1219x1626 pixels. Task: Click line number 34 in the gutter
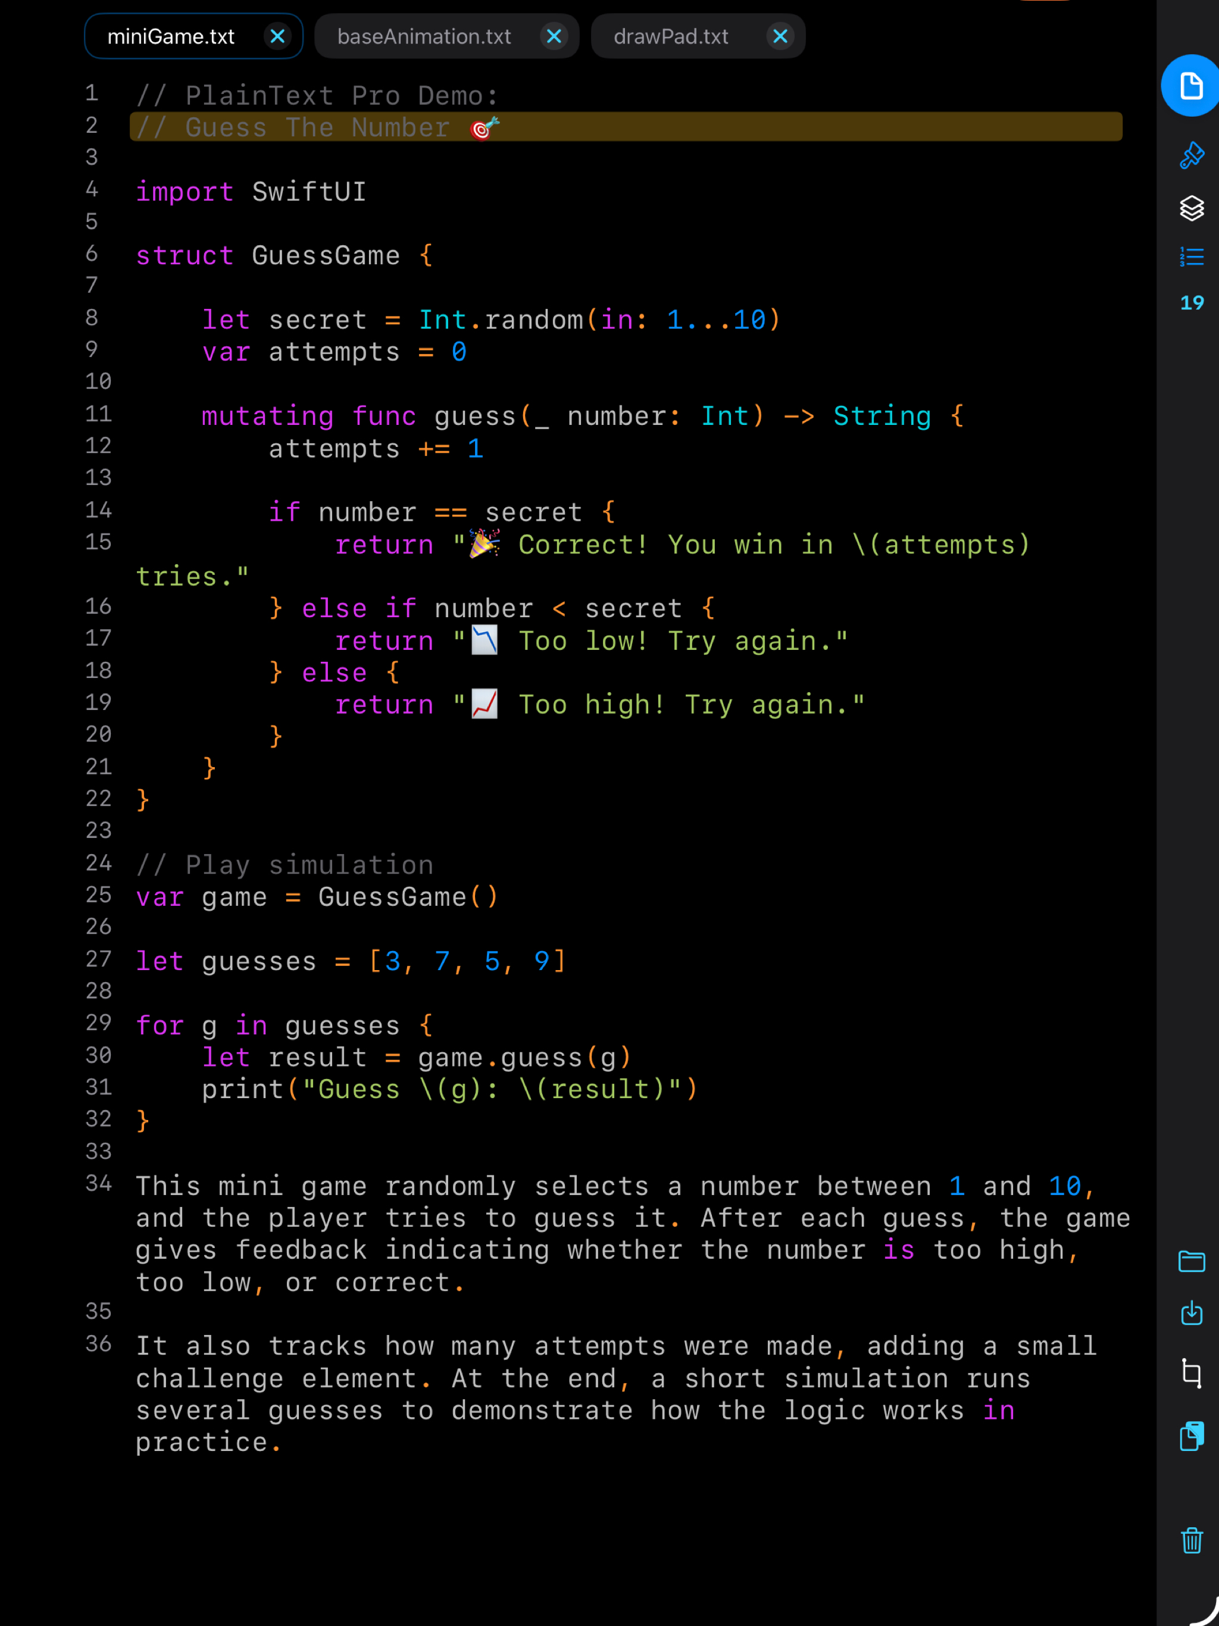point(98,1184)
